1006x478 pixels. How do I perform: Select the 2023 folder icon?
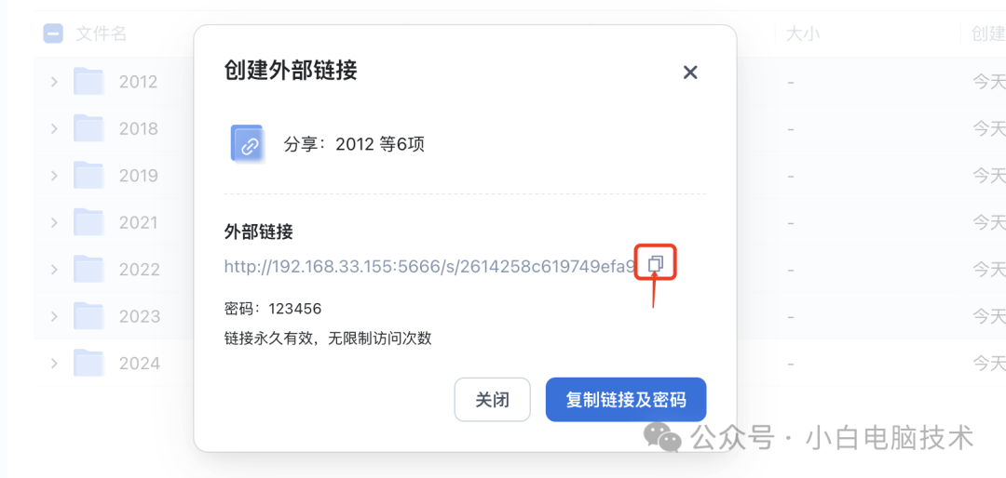88,316
